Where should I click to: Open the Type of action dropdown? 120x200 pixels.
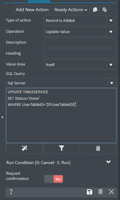80,21
